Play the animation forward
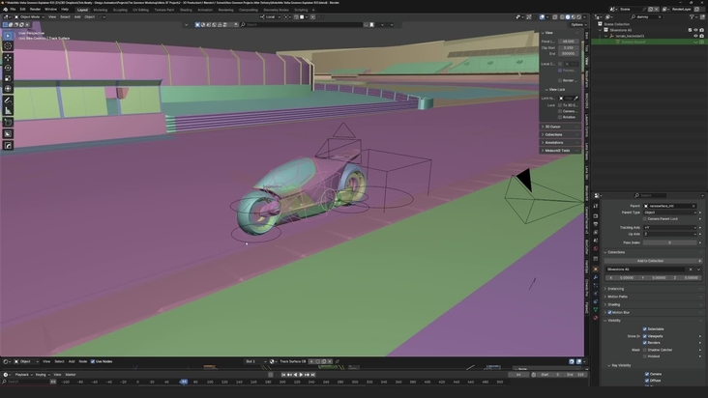 (301, 375)
